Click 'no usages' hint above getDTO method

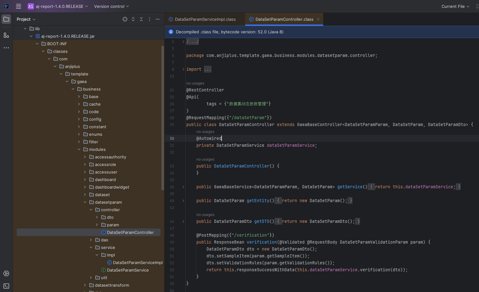click(205, 215)
